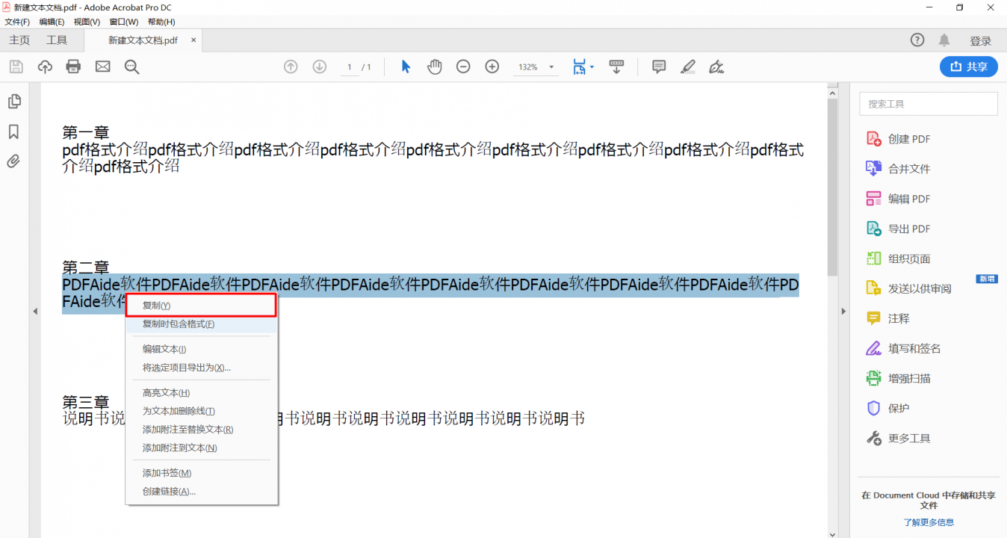Click the current page number field
Screen dimensions: 1007x538
[350, 67]
